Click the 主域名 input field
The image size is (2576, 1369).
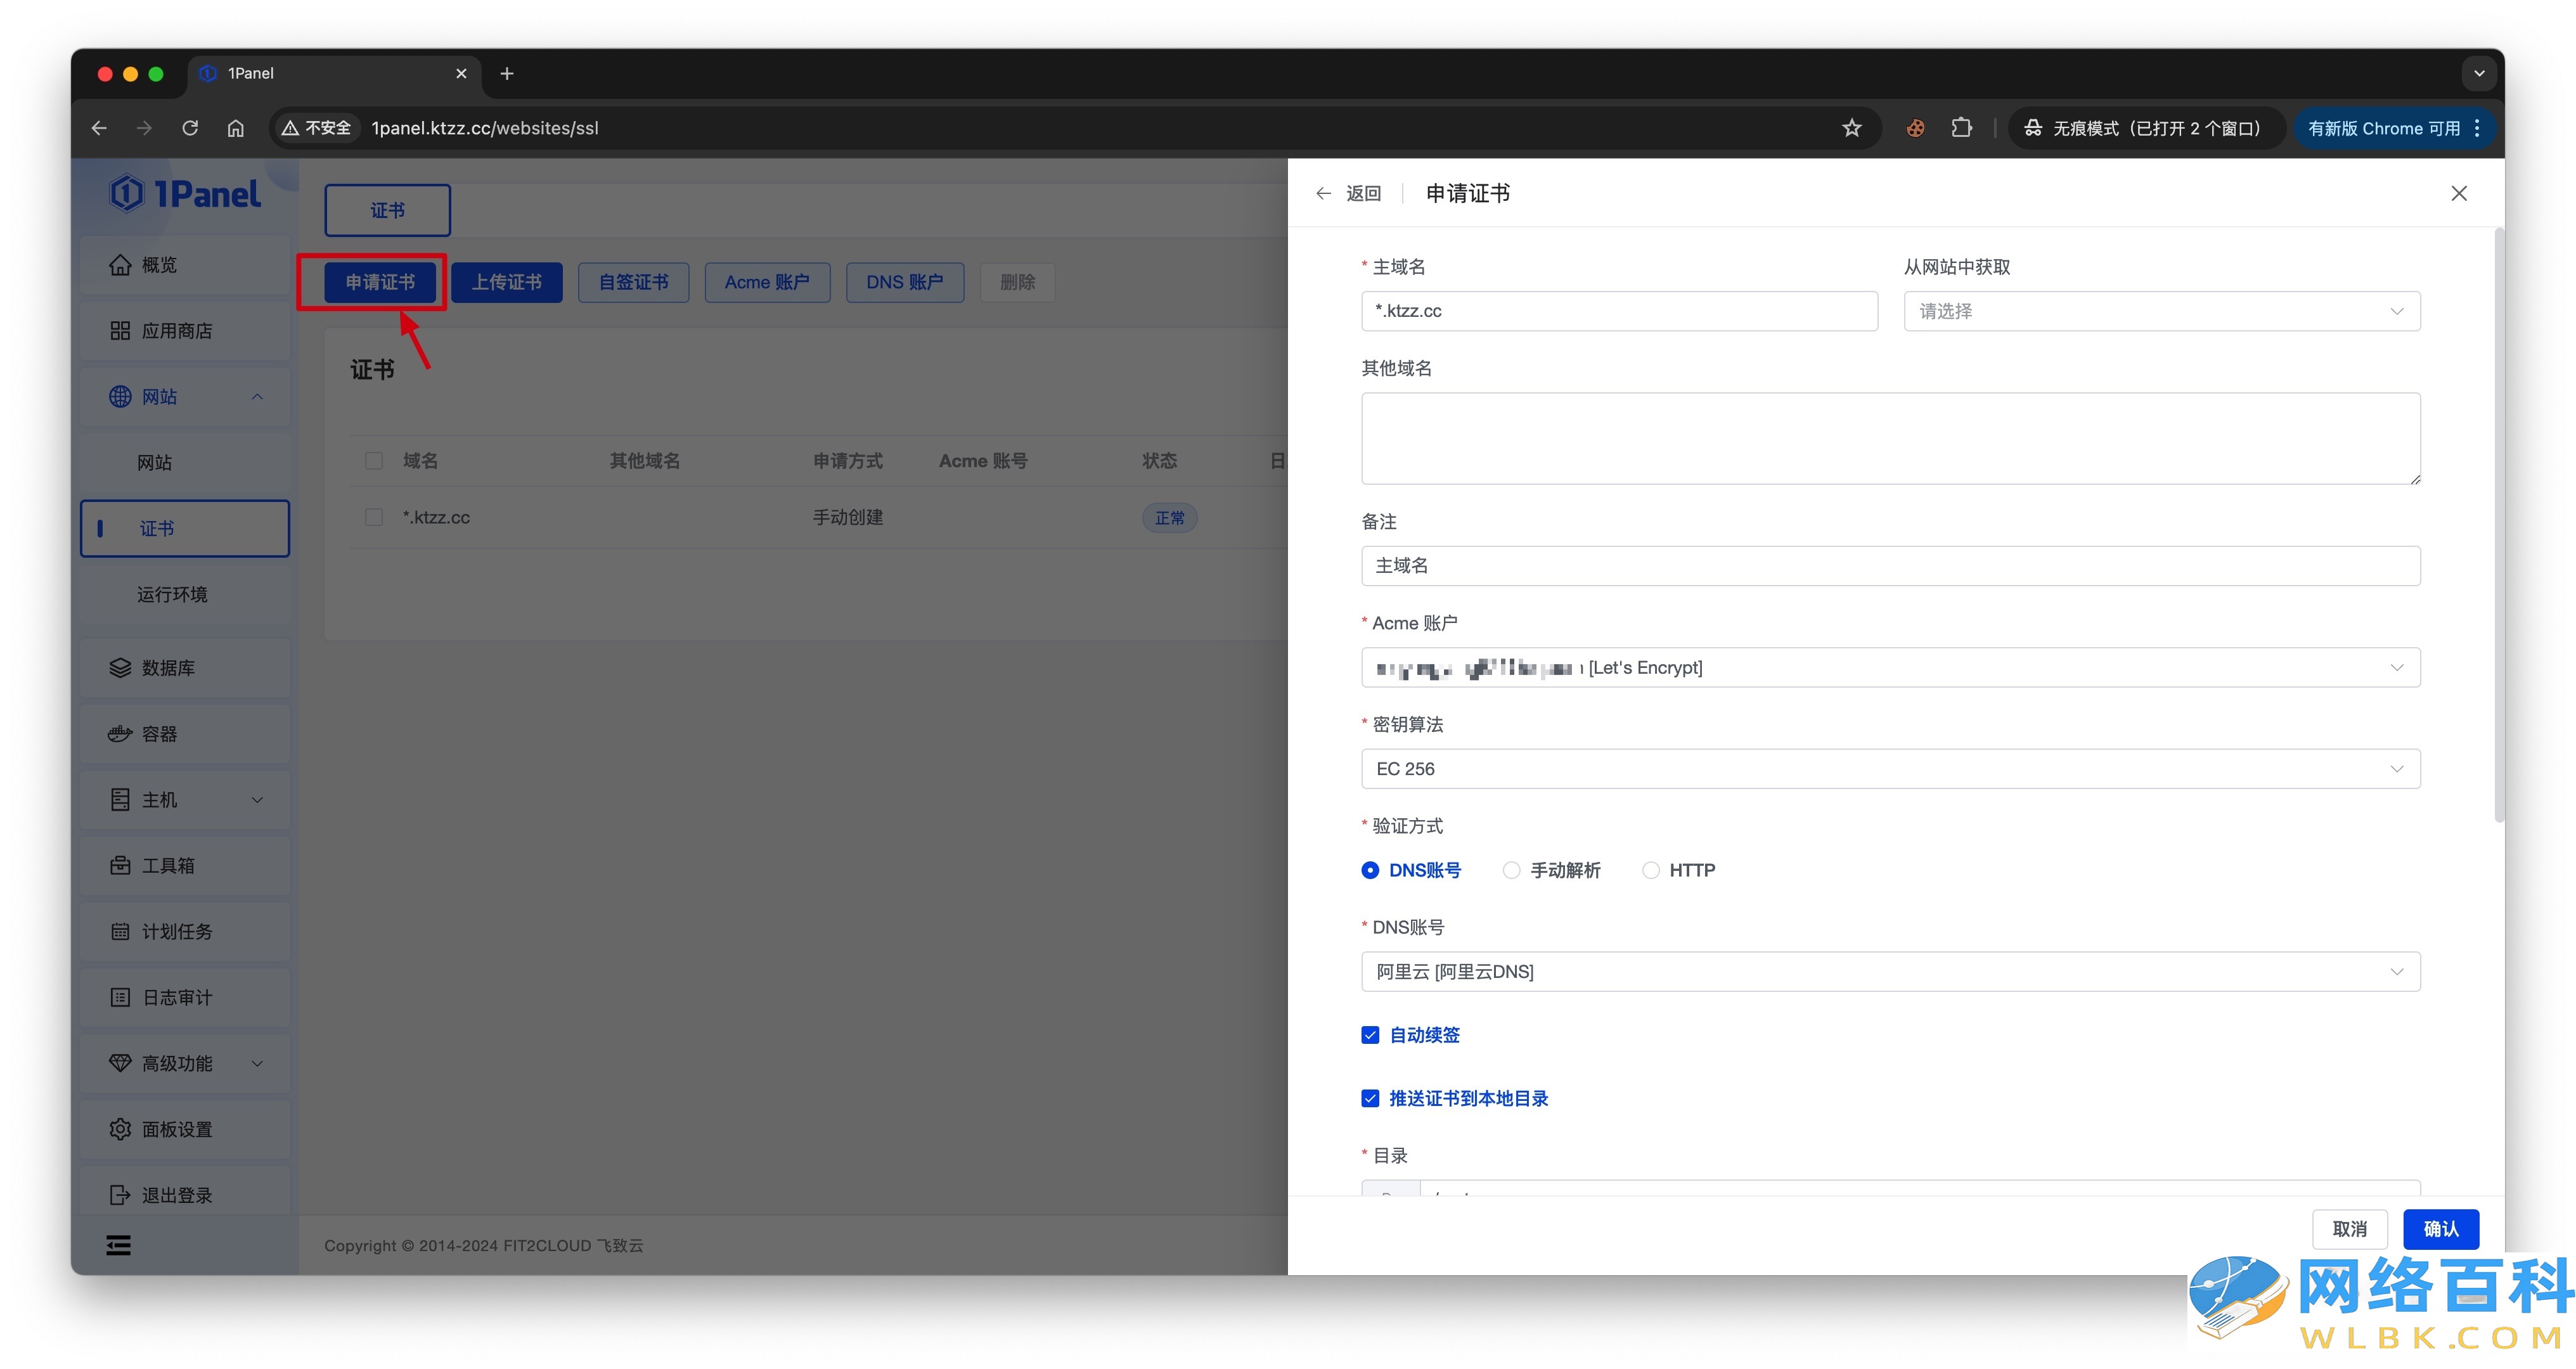tap(1620, 312)
